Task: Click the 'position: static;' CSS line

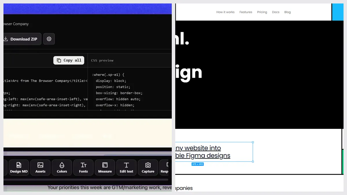Action: coord(113,87)
